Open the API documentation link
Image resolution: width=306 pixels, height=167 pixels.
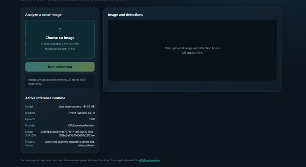pyautogui.click(x=150, y=160)
